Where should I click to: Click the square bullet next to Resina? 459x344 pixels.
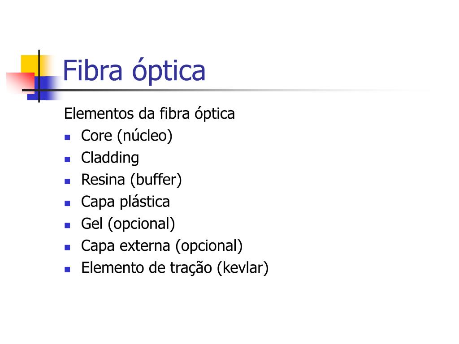(x=67, y=181)
